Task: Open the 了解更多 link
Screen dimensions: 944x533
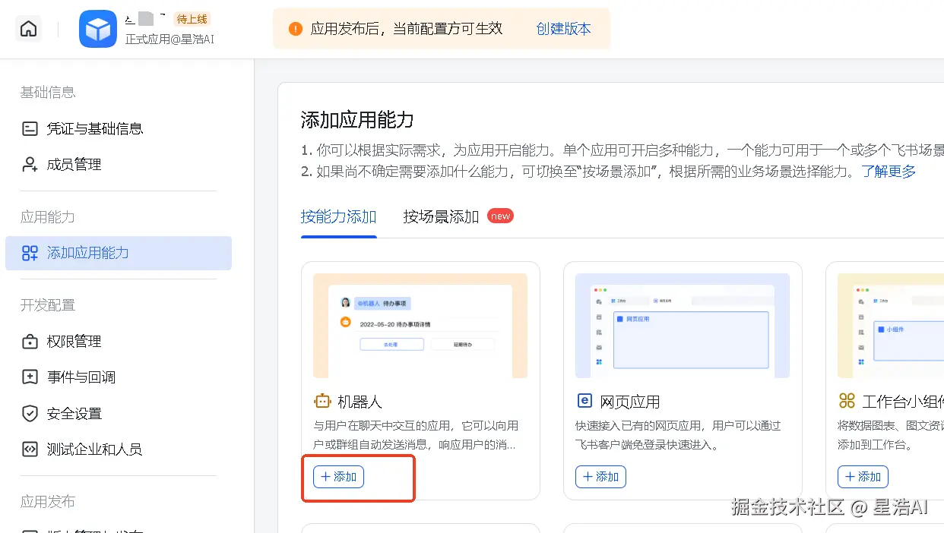Action: click(x=889, y=171)
